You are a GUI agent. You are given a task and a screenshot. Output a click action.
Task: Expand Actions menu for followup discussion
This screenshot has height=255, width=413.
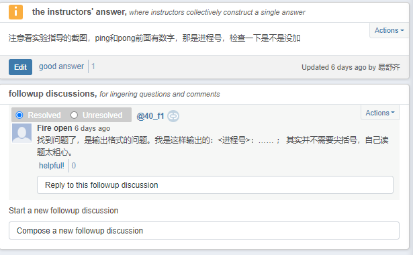pyautogui.click(x=380, y=113)
